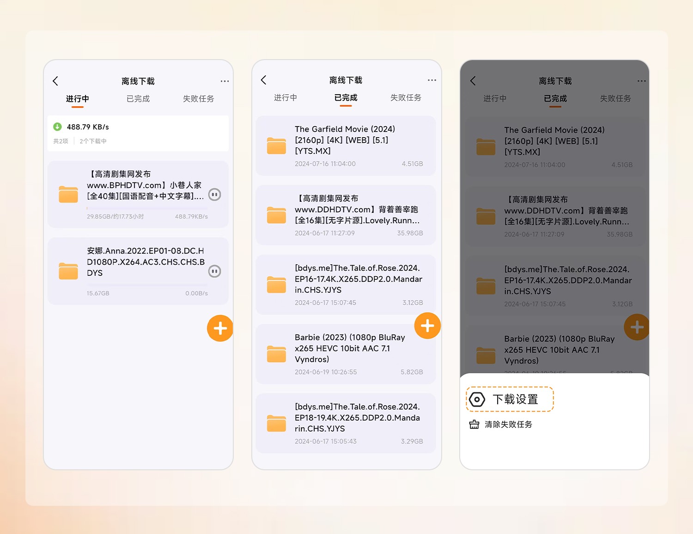Click the 2024-06-19 10:26:55 timestamp on the middle phone
The image size is (693, 534).
tap(326, 372)
